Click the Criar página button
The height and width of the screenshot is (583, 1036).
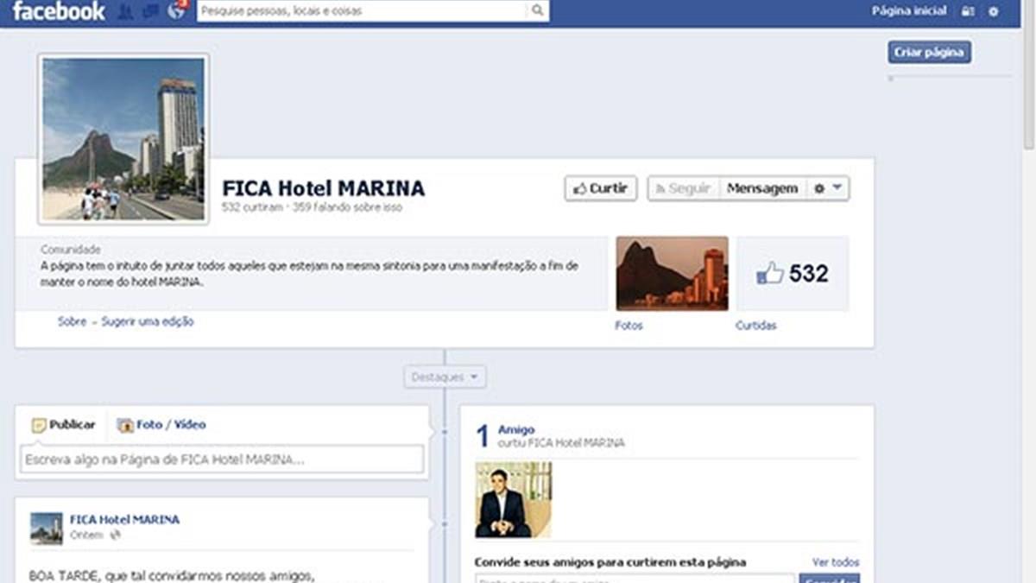pyautogui.click(x=929, y=53)
